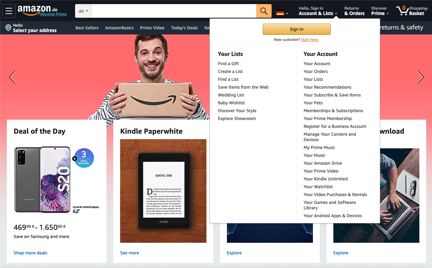Open the German flag language selector
This screenshot has height=268, width=432.
pos(282,13)
